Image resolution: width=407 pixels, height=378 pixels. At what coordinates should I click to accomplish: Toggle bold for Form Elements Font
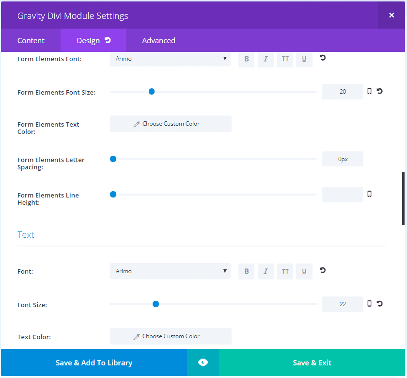click(x=246, y=59)
